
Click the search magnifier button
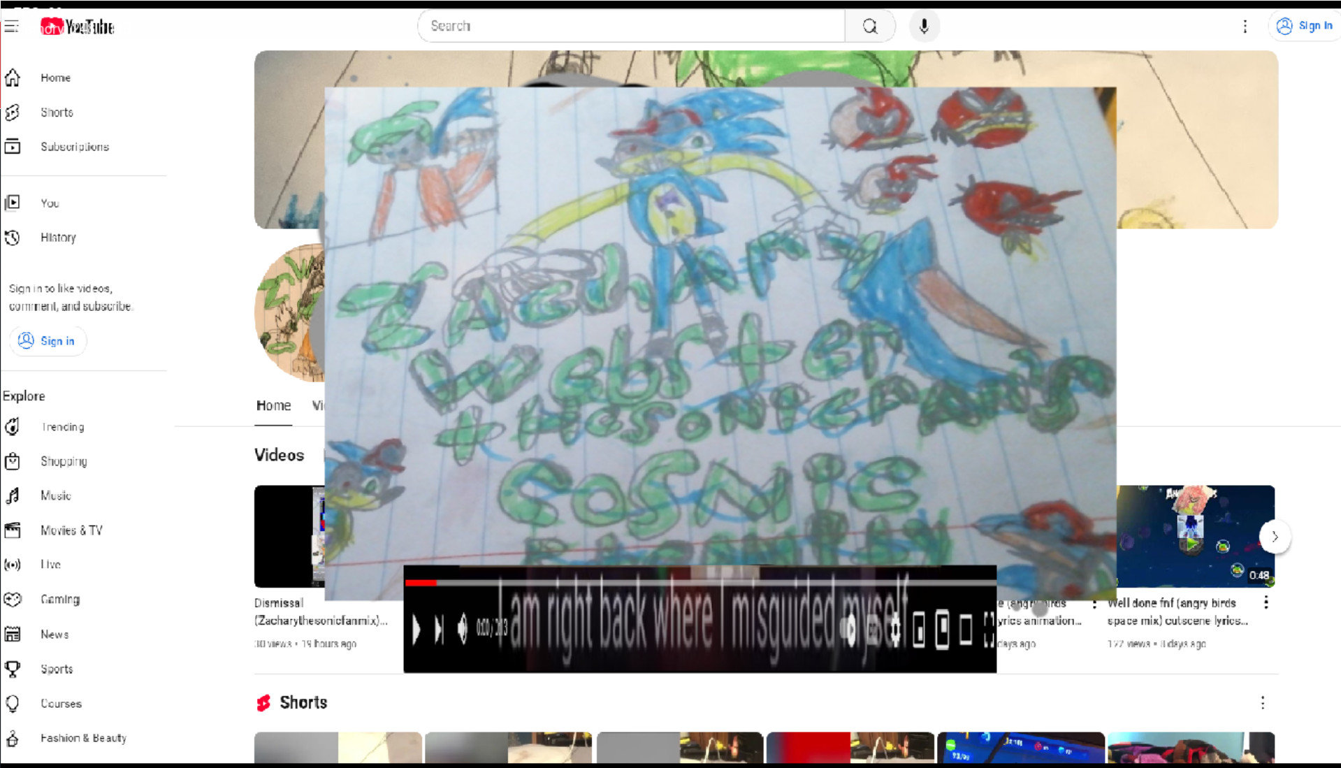click(x=870, y=26)
